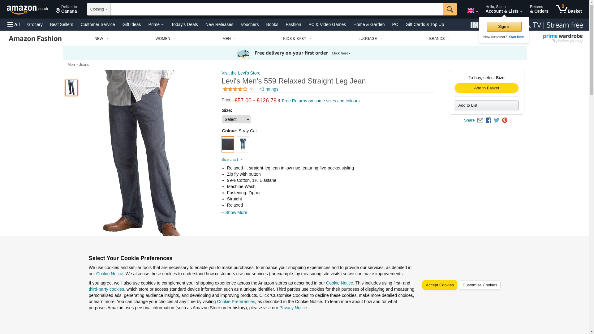Share product on Pinterest icon

[x=505, y=120]
